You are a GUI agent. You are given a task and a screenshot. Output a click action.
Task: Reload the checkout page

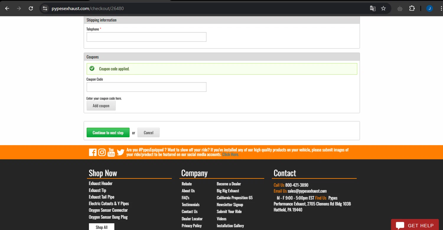(x=31, y=9)
